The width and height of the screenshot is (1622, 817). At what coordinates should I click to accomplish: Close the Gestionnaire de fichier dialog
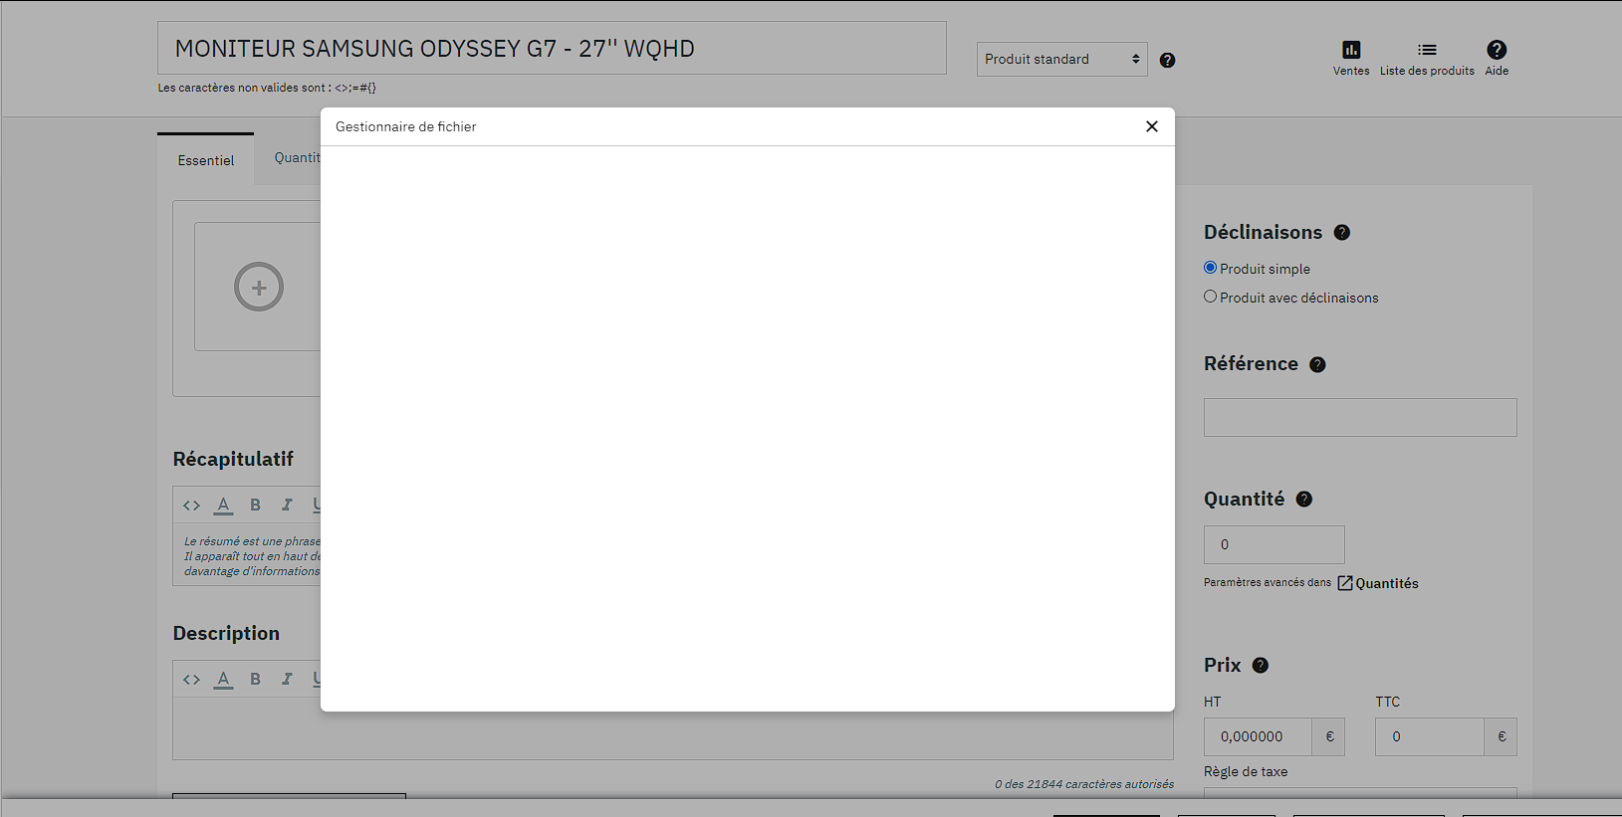pos(1152,126)
